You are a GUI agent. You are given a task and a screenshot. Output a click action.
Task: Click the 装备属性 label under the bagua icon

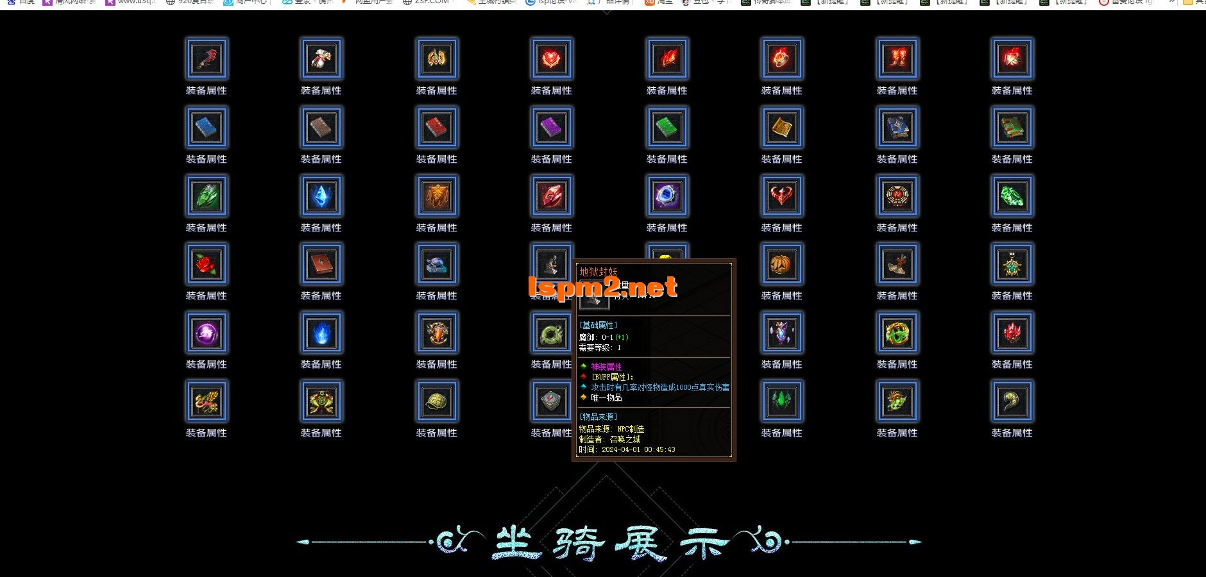pos(897,228)
